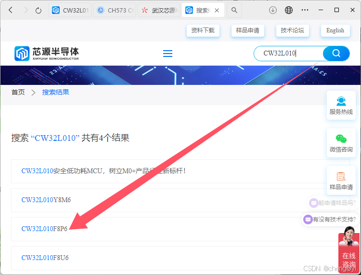
Task: Focus the CW32L010 search field
Action: coord(289,53)
